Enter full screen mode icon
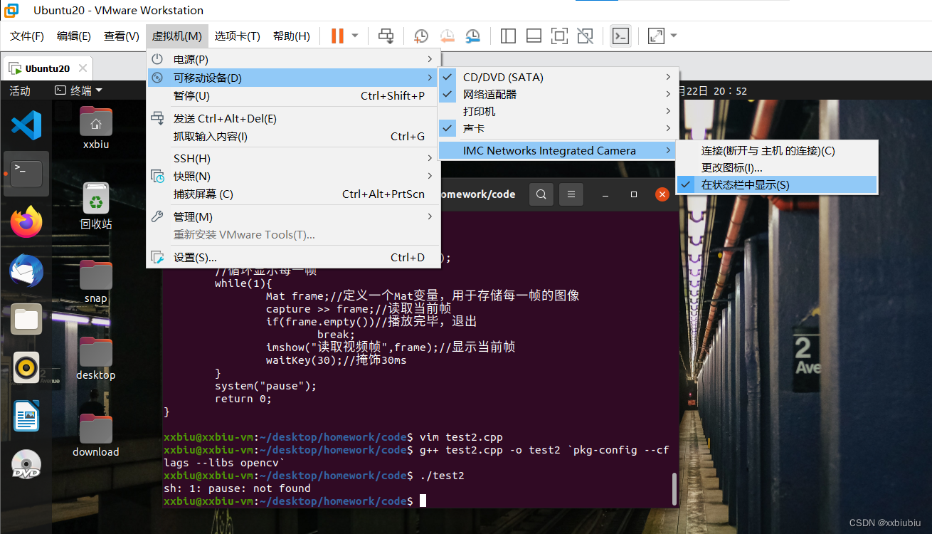This screenshot has height=534, width=932. 559,36
